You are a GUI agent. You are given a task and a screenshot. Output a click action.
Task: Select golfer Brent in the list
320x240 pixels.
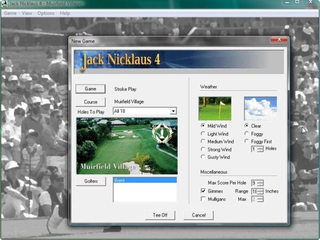(145, 181)
